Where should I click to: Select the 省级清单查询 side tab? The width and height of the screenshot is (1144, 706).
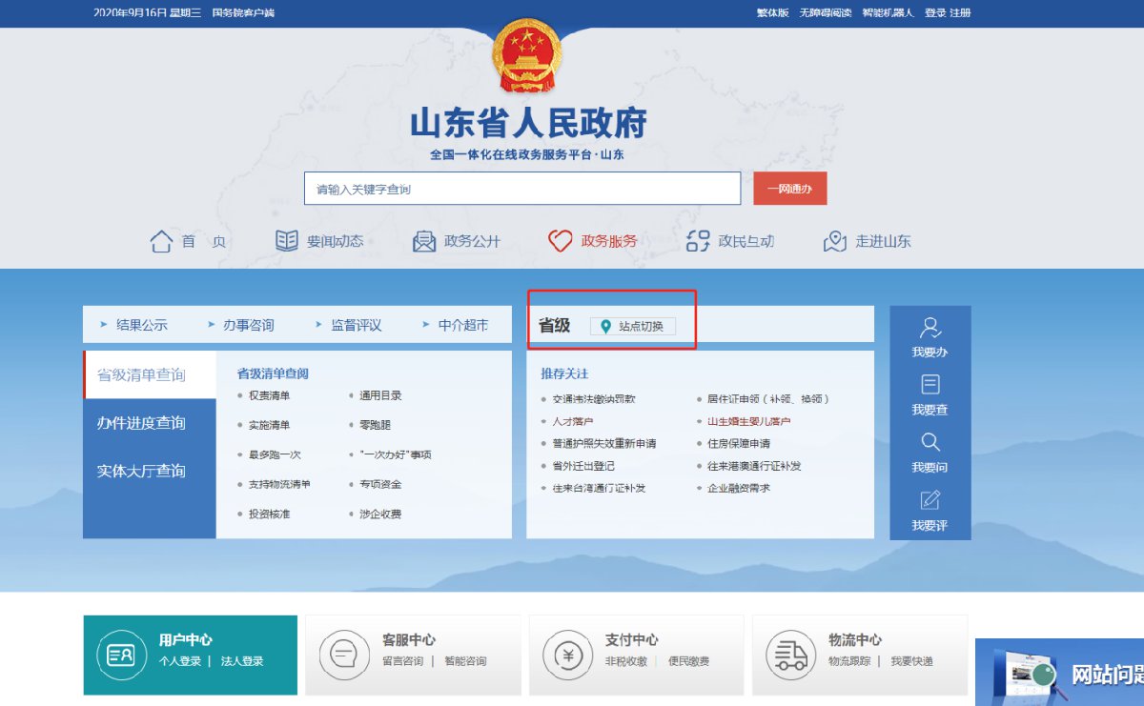[x=150, y=374]
